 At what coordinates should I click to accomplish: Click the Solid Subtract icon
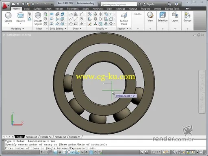(52, 19)
